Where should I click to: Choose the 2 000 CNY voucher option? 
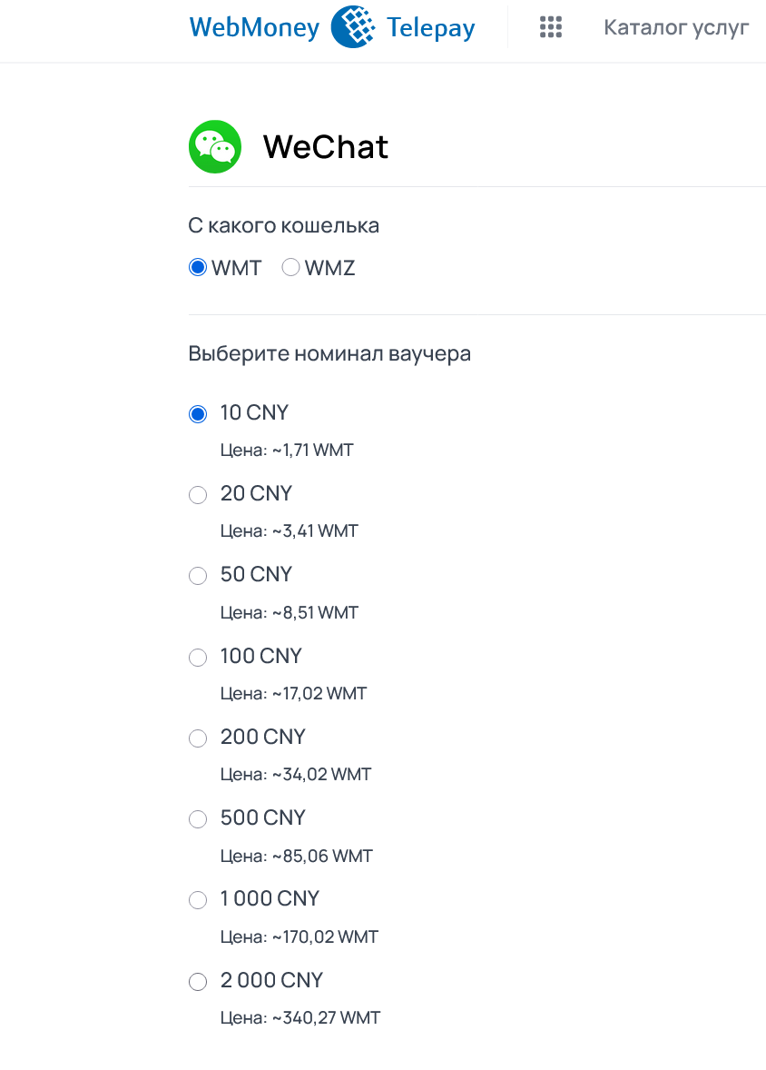198,982
